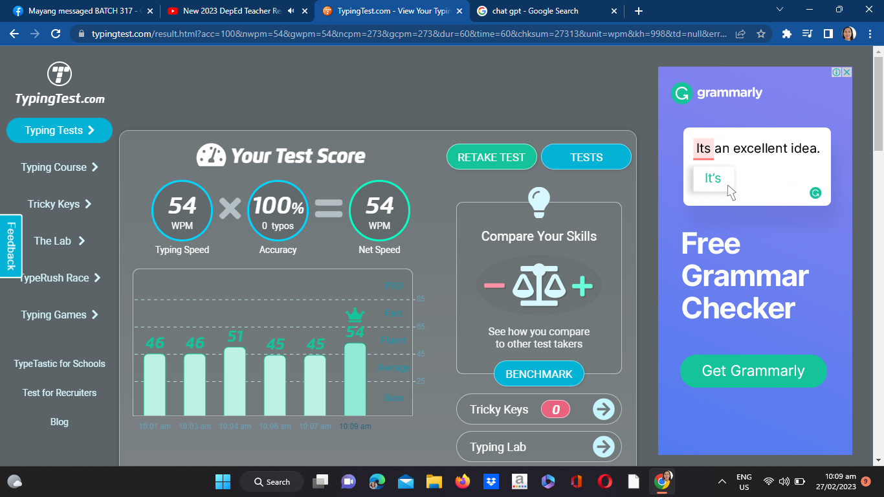Click the arrow next to Tricky Keys

tap(604, 409)
